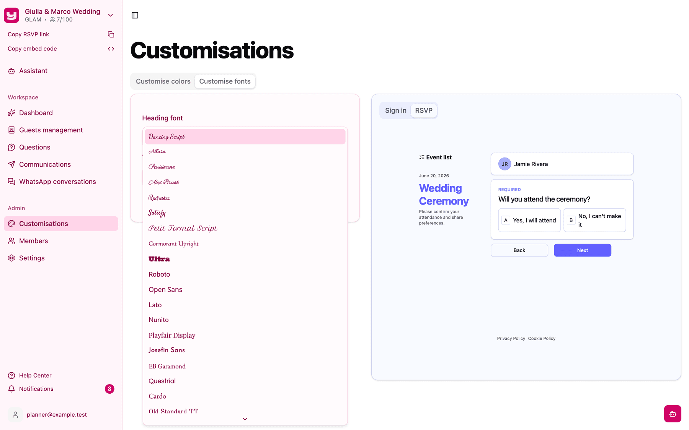The width and height of the screenshot is (689, 430).
Task: Click the Settings gear icon
Action: pos(11,258)
